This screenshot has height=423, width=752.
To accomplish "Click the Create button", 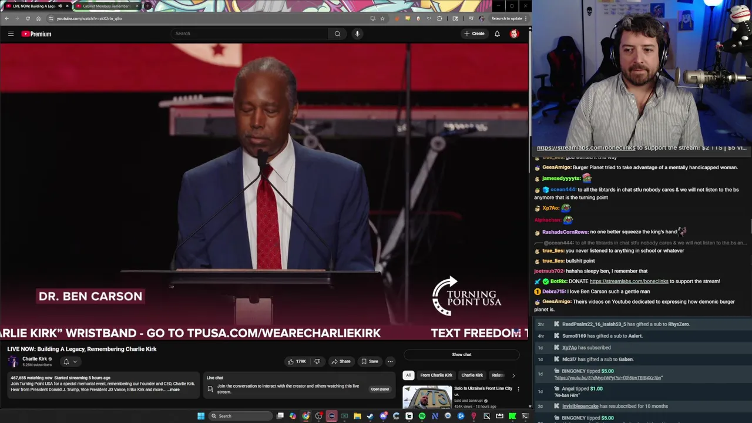I will pos(474,33).
